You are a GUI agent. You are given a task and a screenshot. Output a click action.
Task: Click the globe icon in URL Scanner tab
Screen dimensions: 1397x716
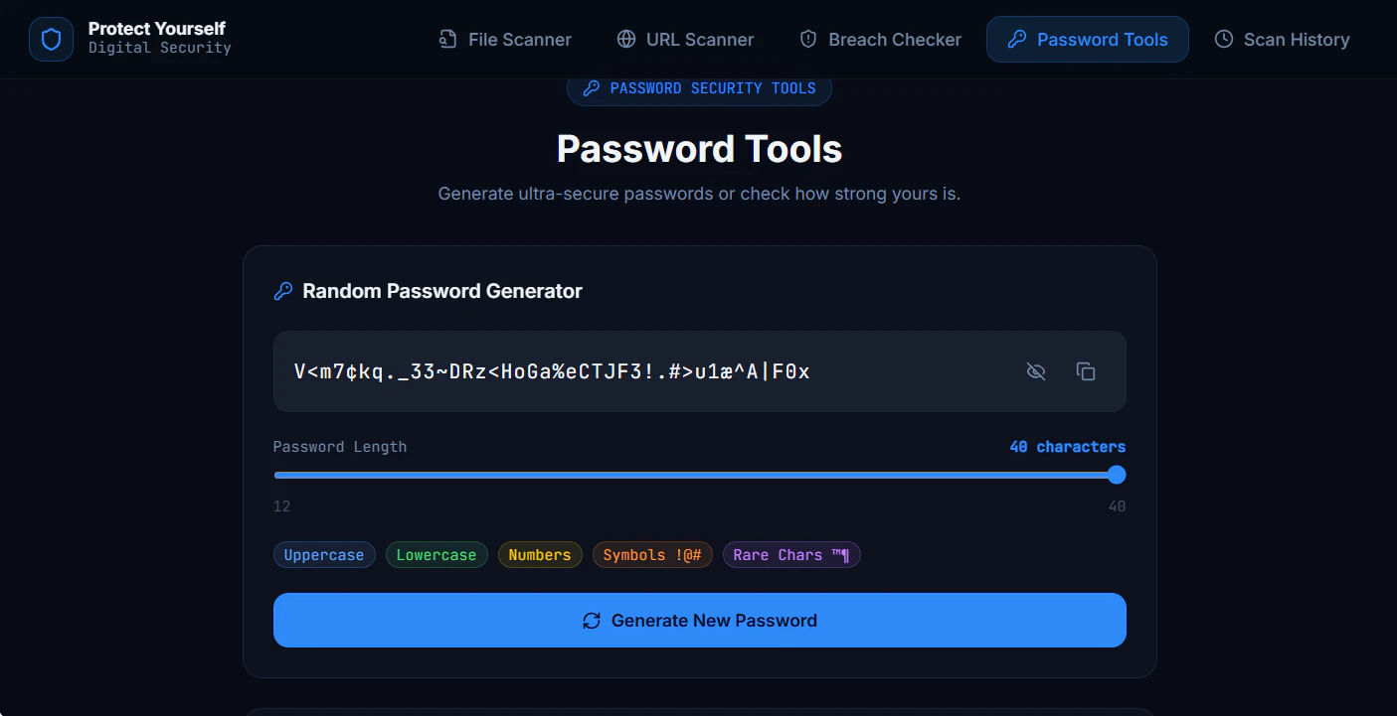click(x=626, y=40)
